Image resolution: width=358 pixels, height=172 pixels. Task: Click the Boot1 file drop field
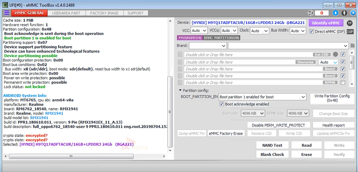click(x=261, y=69)
